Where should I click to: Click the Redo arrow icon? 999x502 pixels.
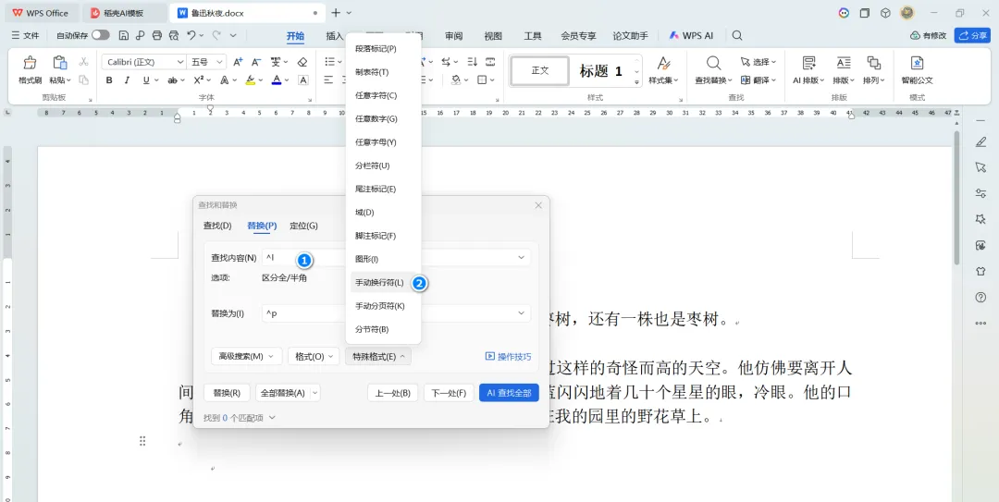tap(216, 36)
